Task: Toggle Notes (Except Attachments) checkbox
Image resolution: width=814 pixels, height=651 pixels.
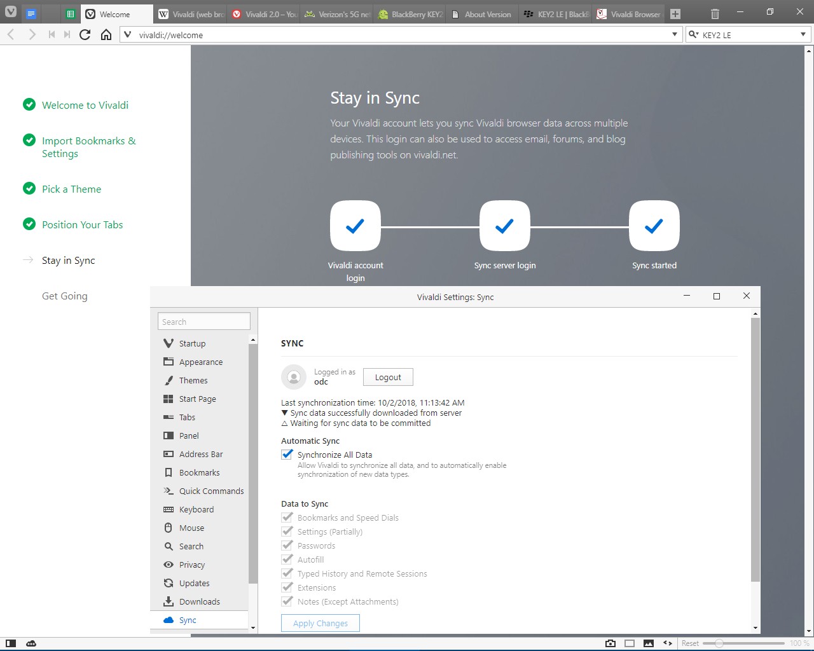Action: point(287,601)
